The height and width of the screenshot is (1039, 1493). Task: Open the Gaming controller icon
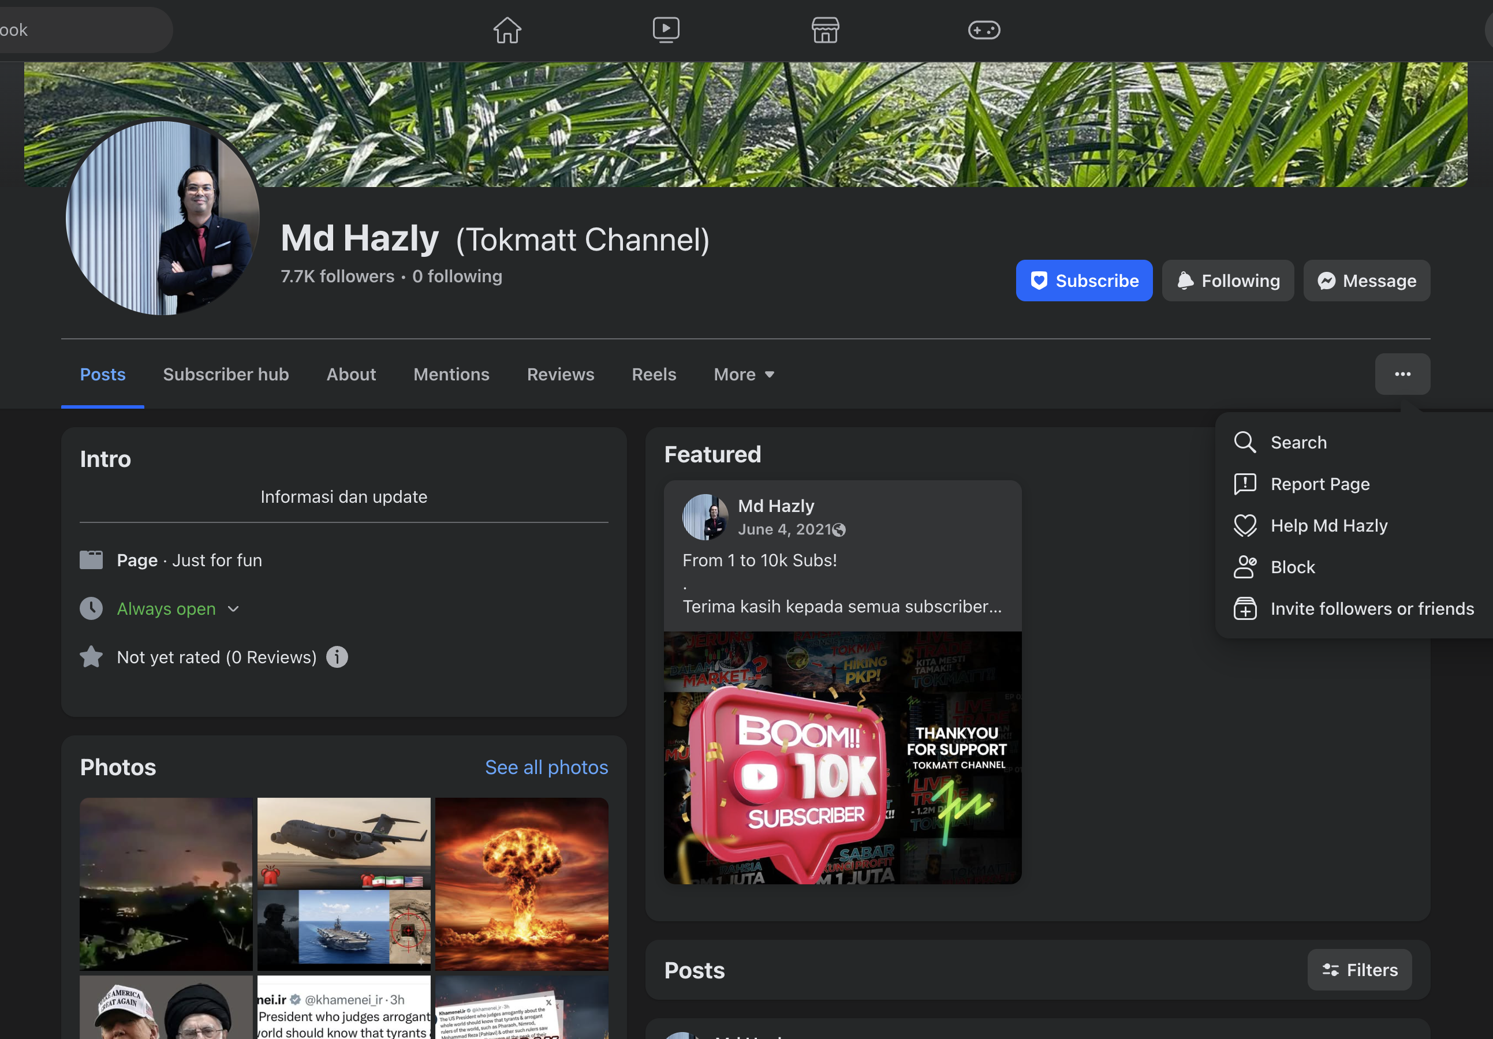984,30
